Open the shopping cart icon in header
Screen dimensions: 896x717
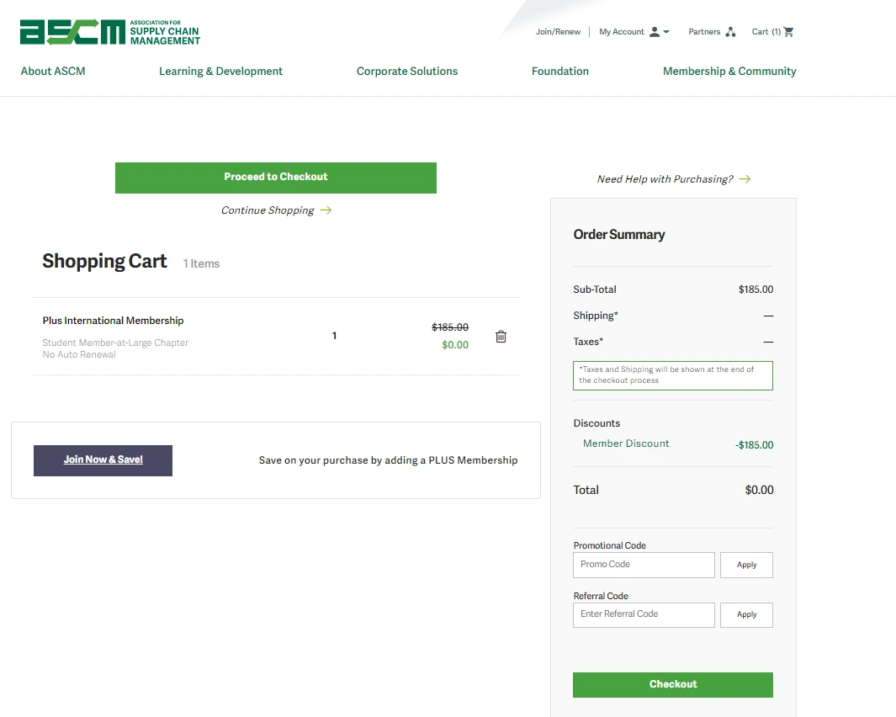coord(788,31)
